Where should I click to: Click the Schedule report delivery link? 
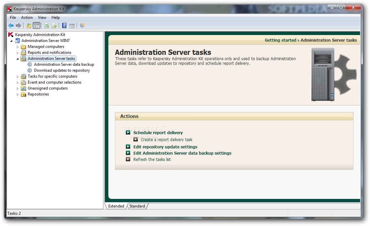pyautogui.click(x=158, y=132)
